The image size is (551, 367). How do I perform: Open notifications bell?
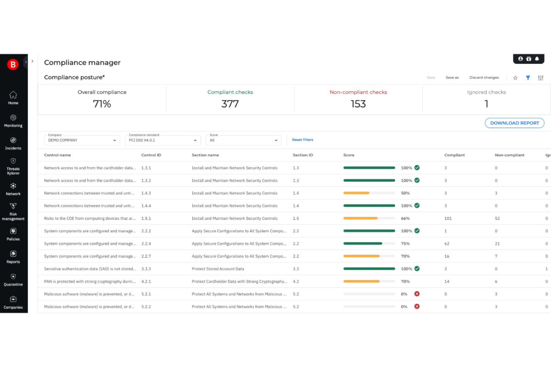[x=537, y=59]
